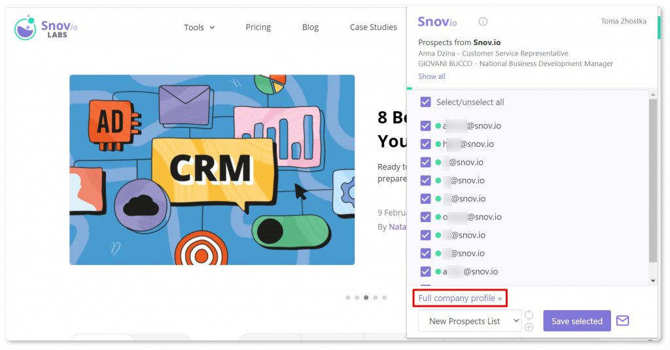Screen dimensions: 670x350
Task: Toggle the Select/unselect all checkbox
Action: (425, 102)
